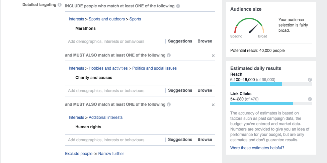Open Browse in the Charity and causes box
The image size is (327, 163).
(x=205, y=90)
